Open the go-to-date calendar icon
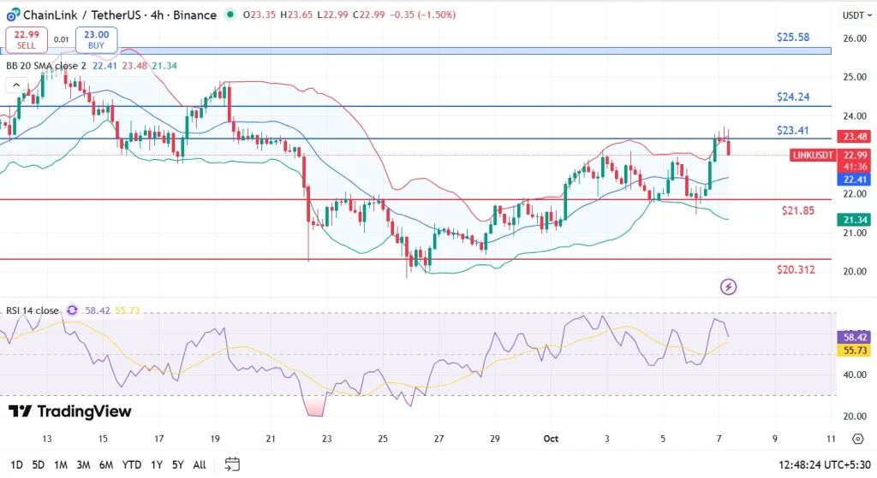Screen dimensions: 877x478 click(x=232, y=464)
